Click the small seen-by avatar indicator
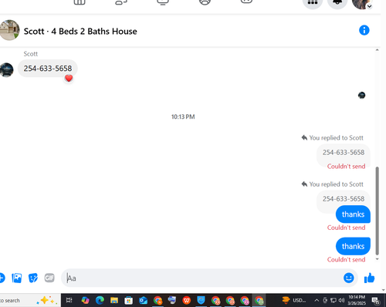The image size is (386, 307). coord(361,96)
